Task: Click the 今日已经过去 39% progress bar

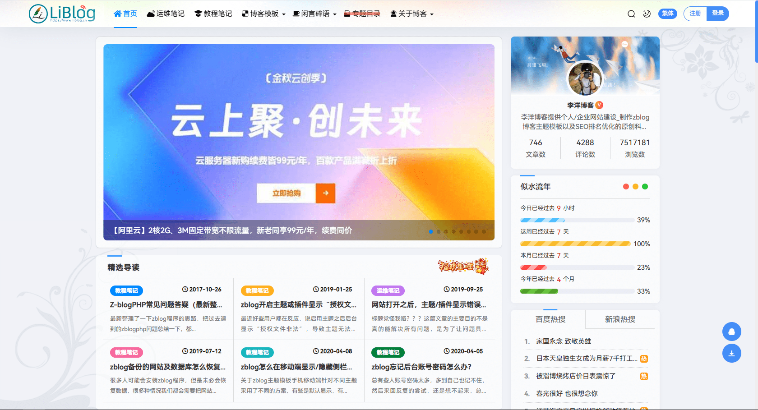Action: click(577, 220)
